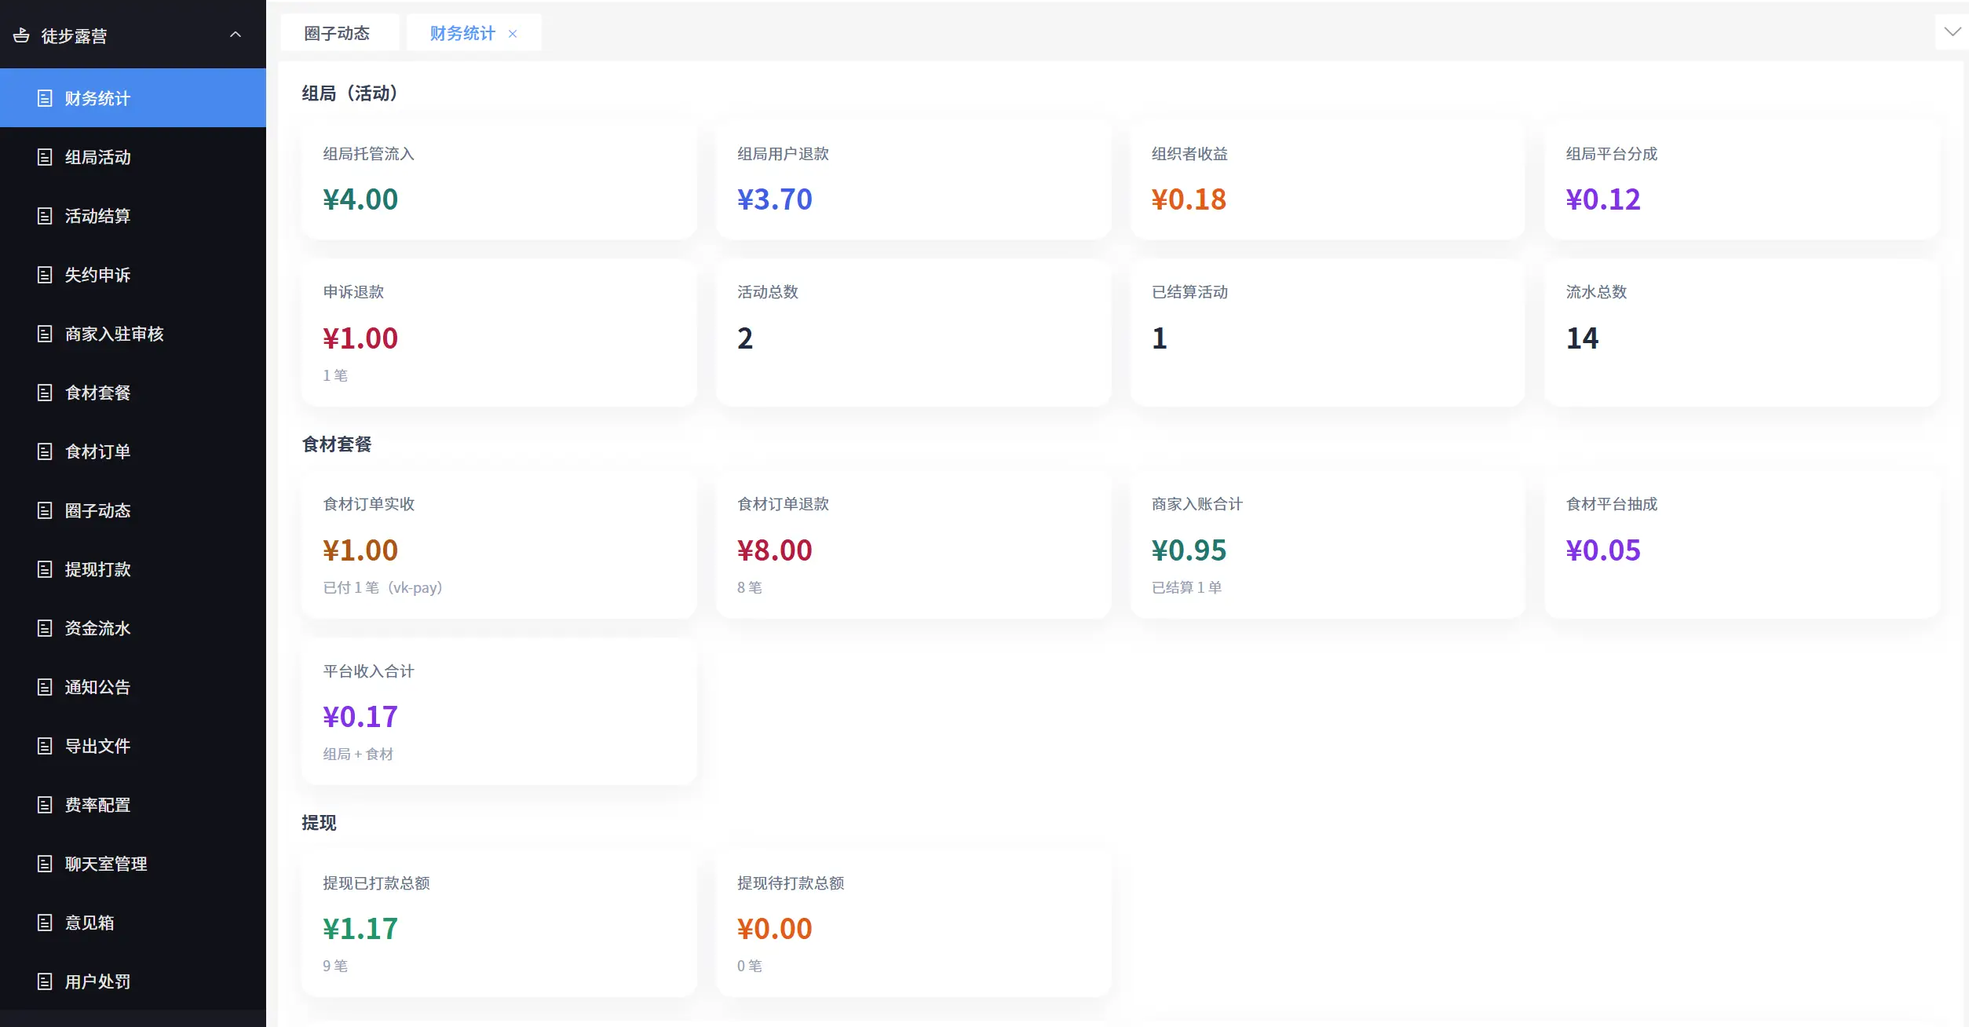Click the 组局（活动）section heading
The width and height of the screenshot is (1969, 1027).
350,93
